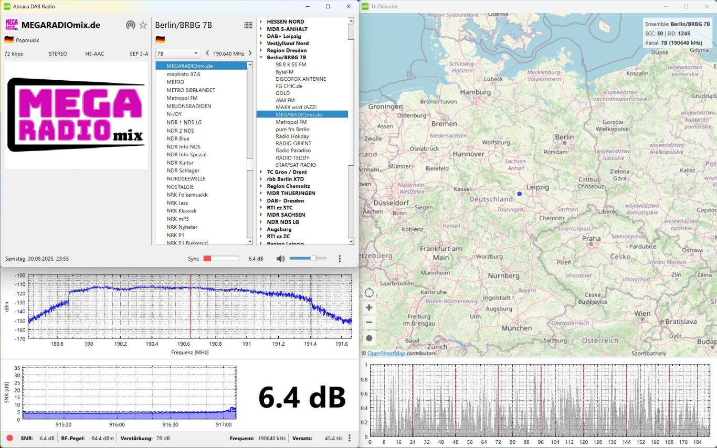Expand the MDR THUERINGEN ensemble
This screenshot has width=717, height=448.
(x=261, y=194)
